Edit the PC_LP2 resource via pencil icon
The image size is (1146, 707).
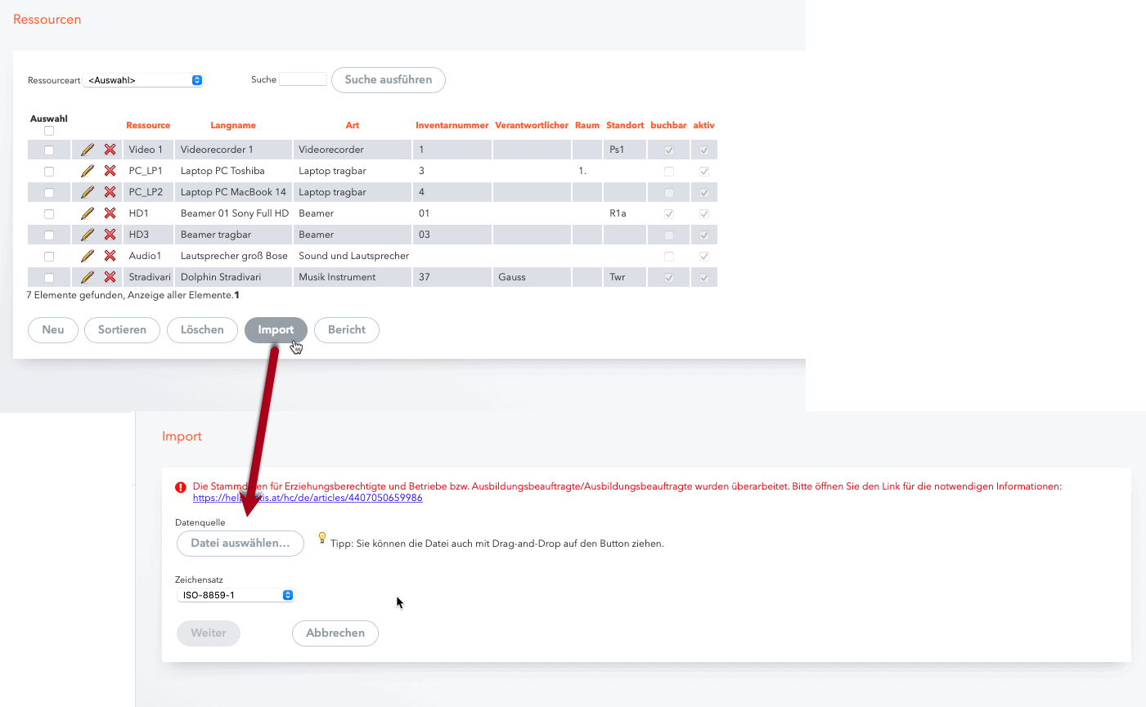88,192
